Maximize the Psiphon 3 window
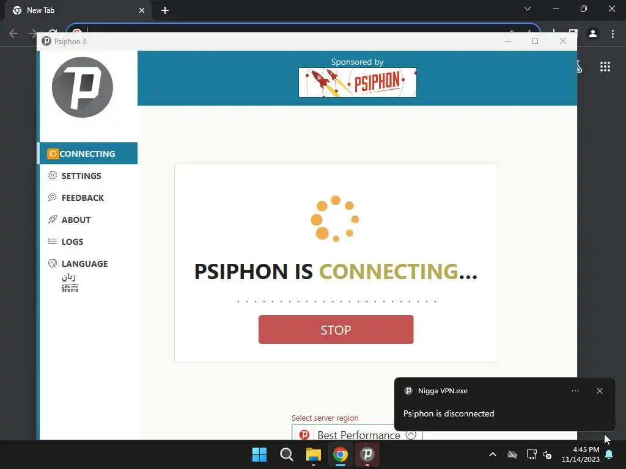Screen dimensions: 626x469 point(535,41)
